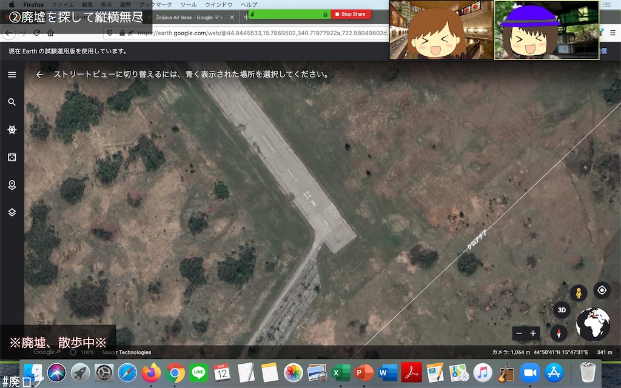Click the 44°50'41"N 15°47'31"E coordinates readout
This screenshot has width=621, height=388.
point(561,352)
